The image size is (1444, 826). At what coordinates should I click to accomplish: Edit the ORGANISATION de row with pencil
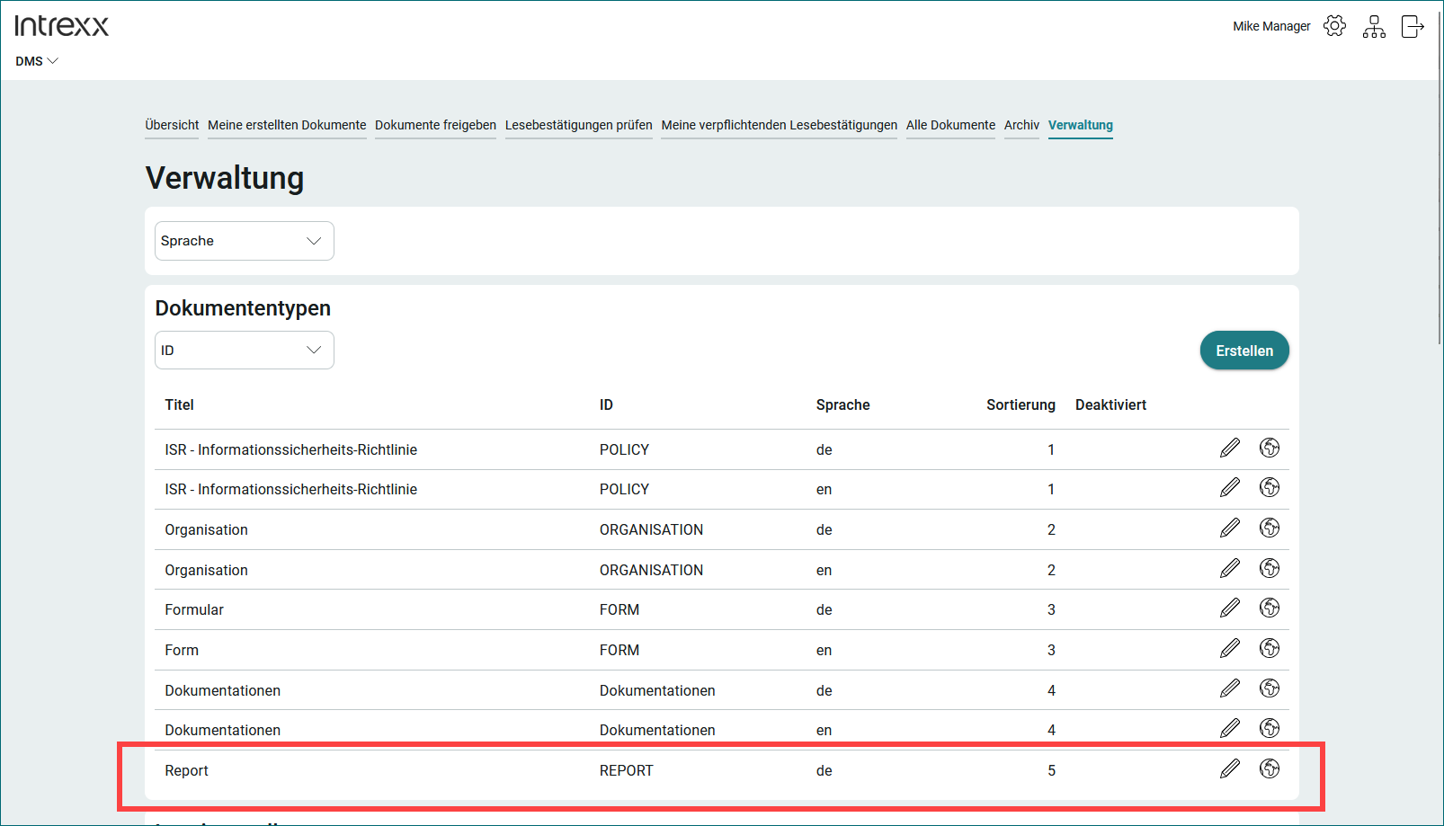pos(1230,528)
